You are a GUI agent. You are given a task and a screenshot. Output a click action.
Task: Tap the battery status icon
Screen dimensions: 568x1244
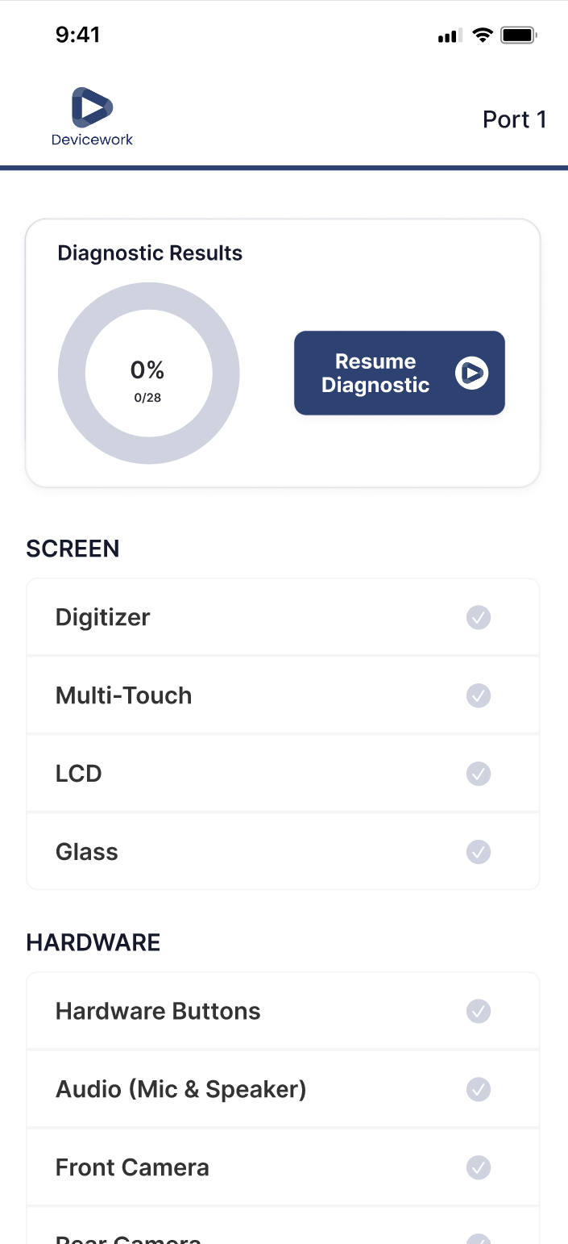click(x=518, y=35)
